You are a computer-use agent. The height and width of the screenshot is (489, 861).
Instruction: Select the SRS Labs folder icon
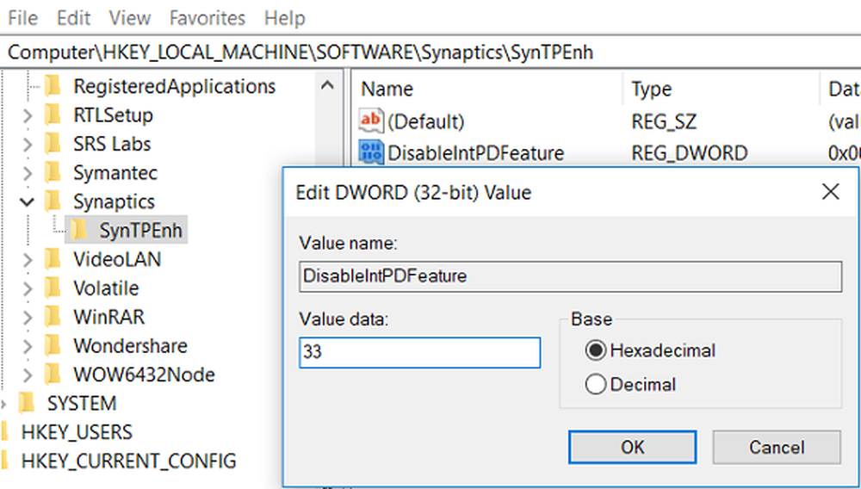coord(53,144)
